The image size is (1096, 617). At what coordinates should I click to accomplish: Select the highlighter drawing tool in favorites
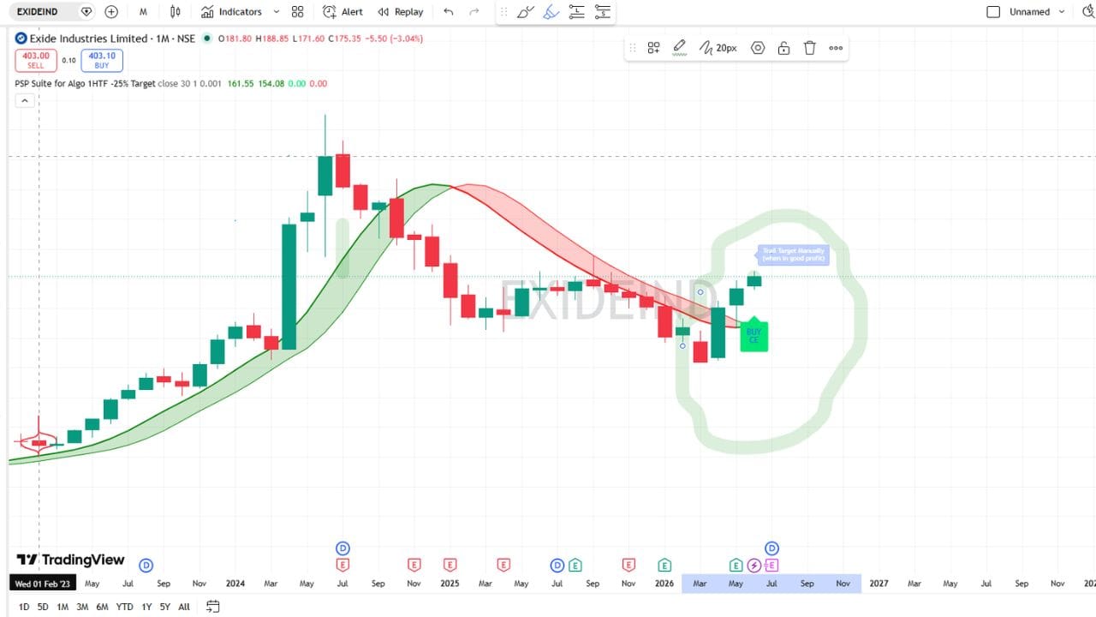[551, 12]
